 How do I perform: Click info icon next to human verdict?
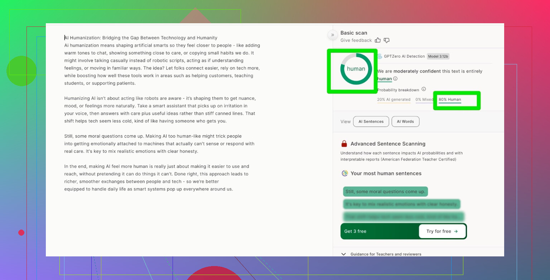coord(395,79)
